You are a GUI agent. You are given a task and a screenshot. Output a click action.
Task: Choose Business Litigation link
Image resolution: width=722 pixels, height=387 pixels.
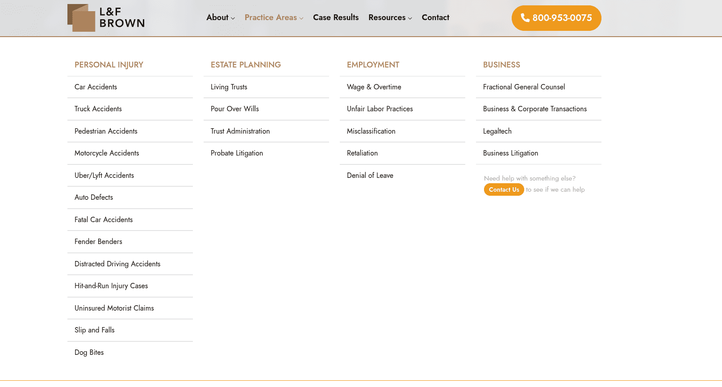pyautogui.click(x=538, y=153)
